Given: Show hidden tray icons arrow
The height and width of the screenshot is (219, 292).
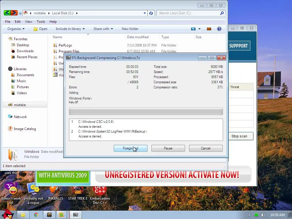Looking at the screenshot, I should pos(249,215).
